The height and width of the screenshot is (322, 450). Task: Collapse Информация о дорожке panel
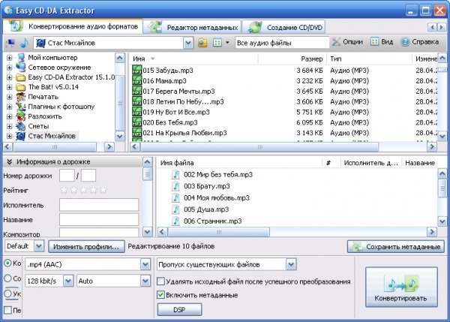tap(9, 162)
